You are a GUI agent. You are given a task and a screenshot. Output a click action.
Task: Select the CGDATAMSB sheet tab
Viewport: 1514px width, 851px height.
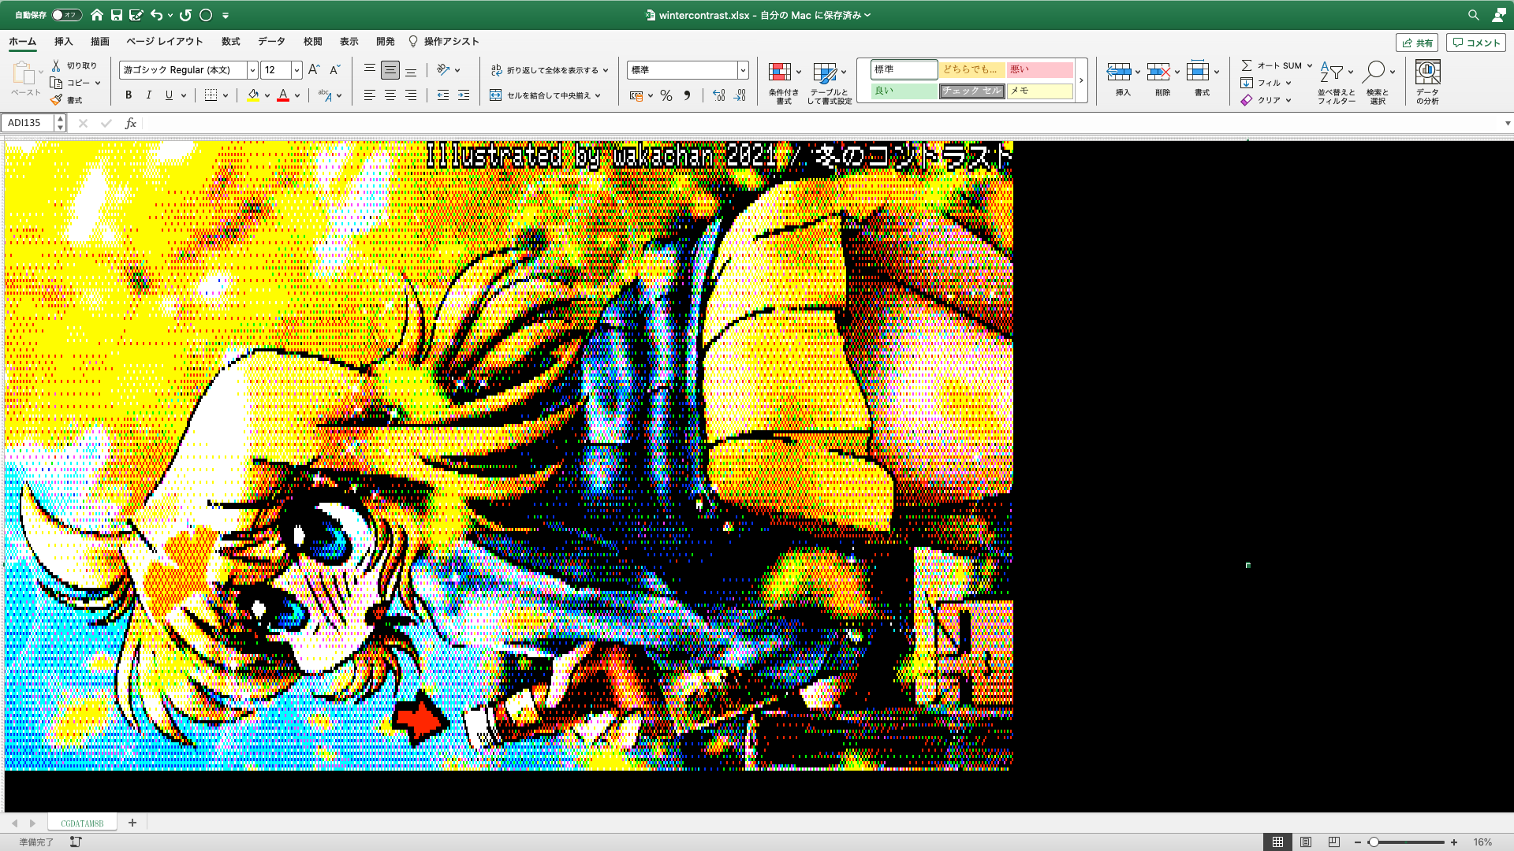(x=82, y=823)
